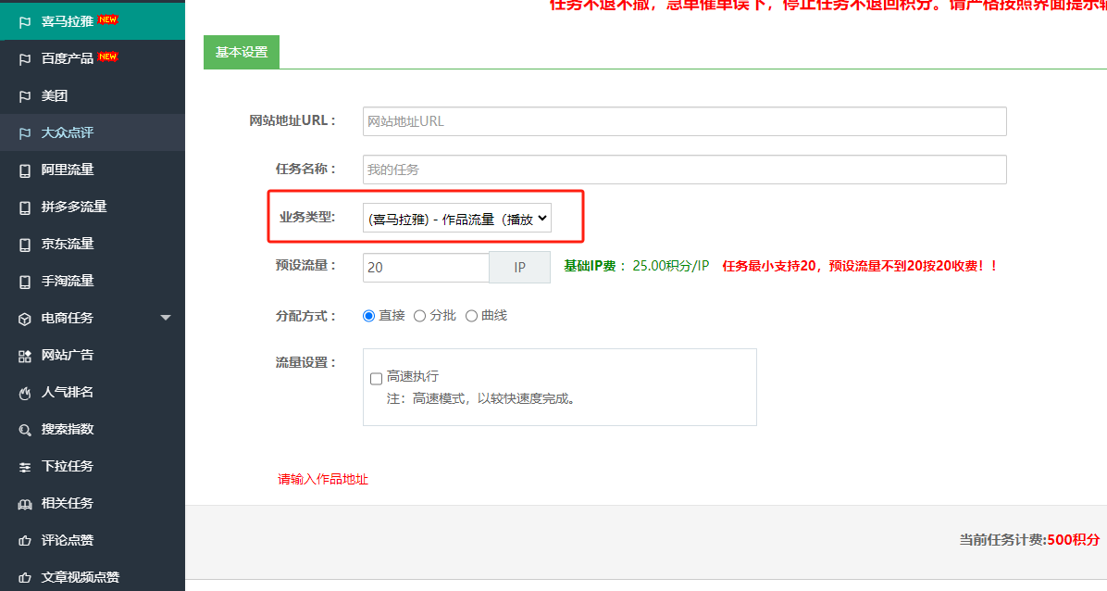Click the red 请输入作品地址 message
Screen dimensions: 1107x591
[323, 479]
